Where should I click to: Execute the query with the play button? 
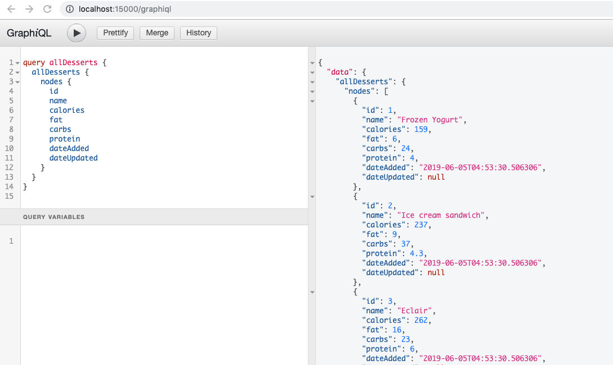tap(76, 33)
